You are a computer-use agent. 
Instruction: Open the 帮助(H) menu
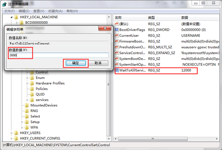pos(72,11)
